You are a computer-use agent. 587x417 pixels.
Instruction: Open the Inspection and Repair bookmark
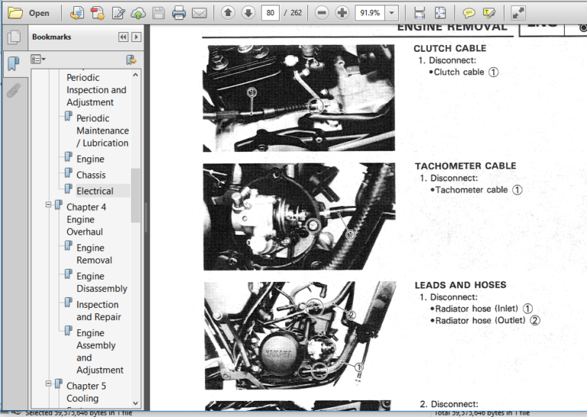click(99, 311)
